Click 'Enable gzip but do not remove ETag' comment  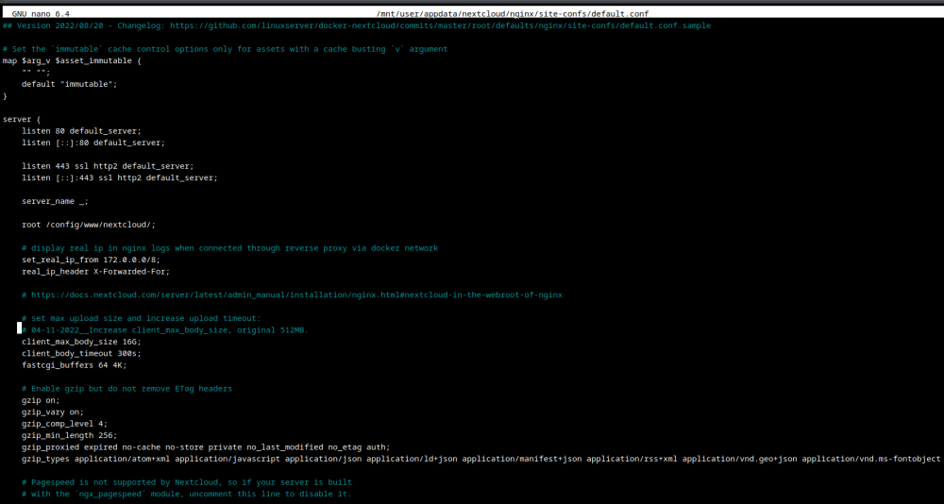click(127, 389)
